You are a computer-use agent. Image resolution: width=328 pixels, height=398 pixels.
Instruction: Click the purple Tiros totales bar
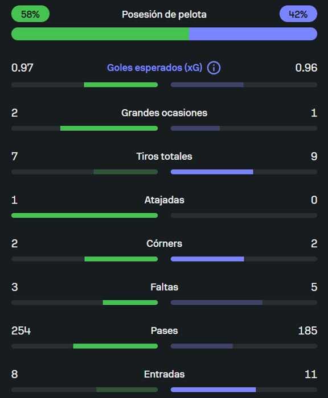pyautogui.click(x=212, y=172)
